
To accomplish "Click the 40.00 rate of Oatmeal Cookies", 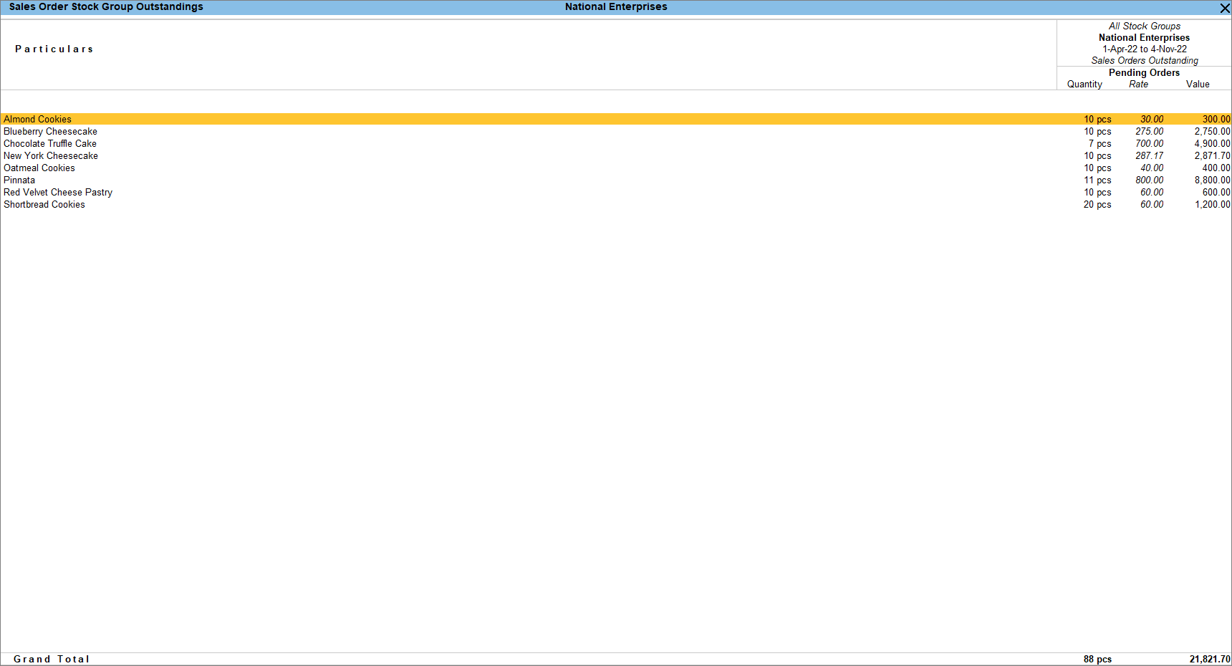I will (x=1152, y=168).
